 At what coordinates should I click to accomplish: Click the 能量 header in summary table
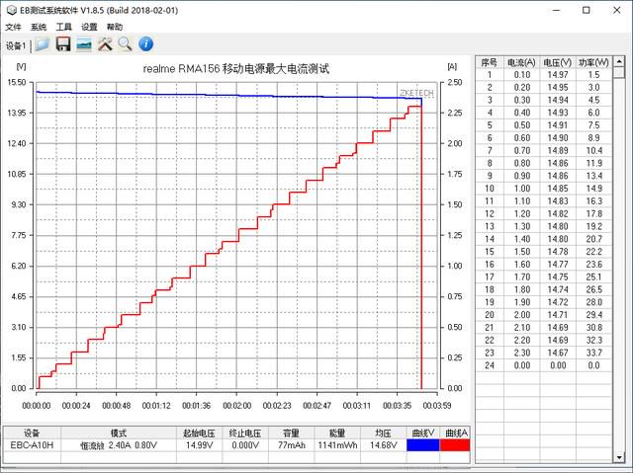(x=337, y=434)
